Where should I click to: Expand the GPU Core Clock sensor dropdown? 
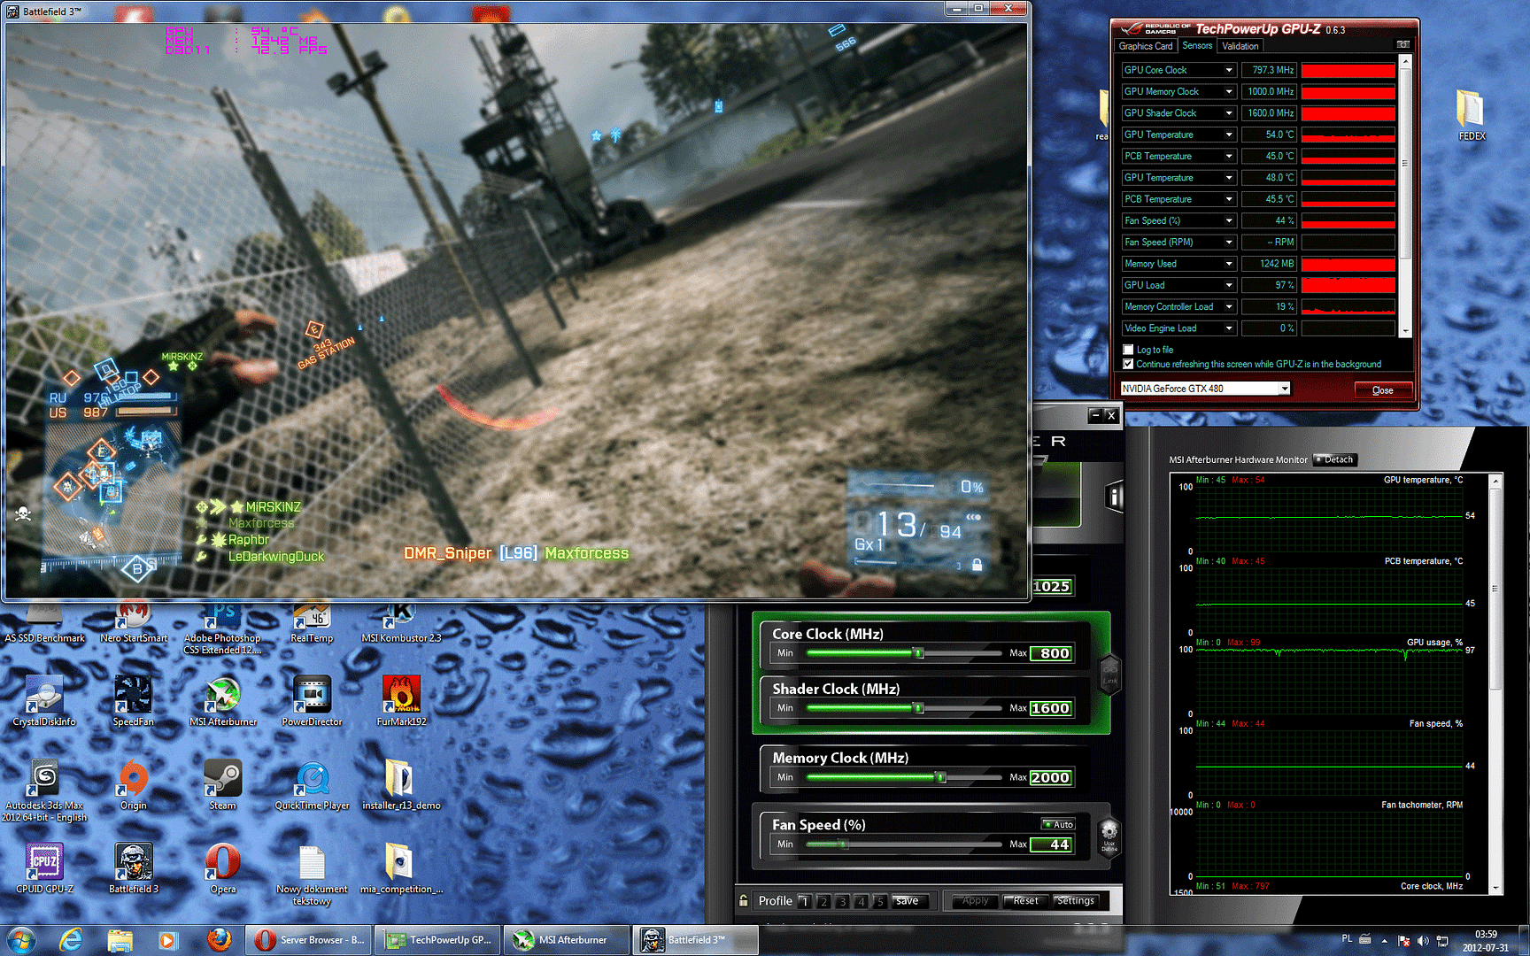[1228, 70]
